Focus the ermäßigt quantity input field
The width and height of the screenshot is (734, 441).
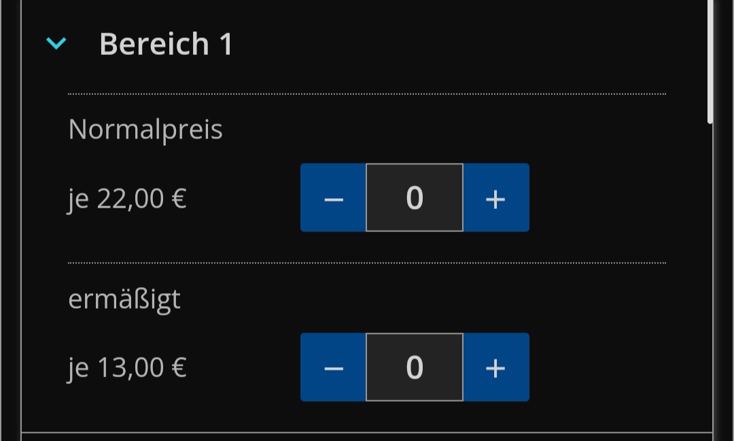[415, 368]
